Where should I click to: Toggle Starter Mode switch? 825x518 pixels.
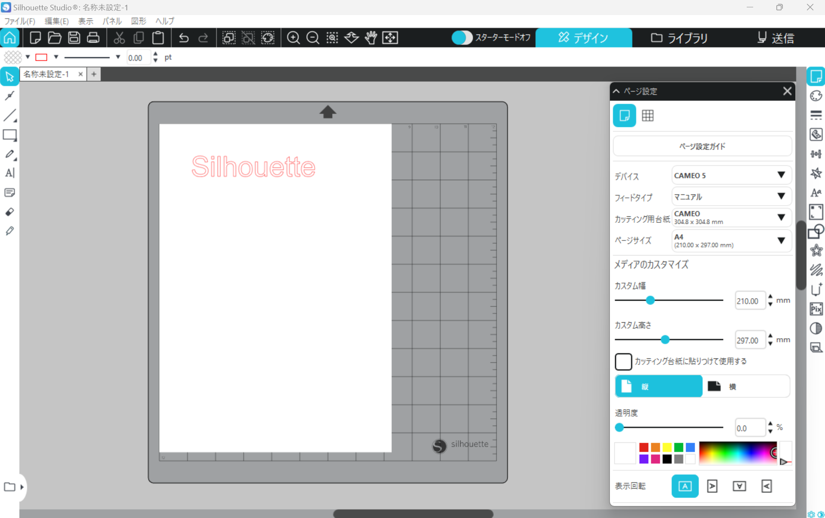[x=462, y=38]
